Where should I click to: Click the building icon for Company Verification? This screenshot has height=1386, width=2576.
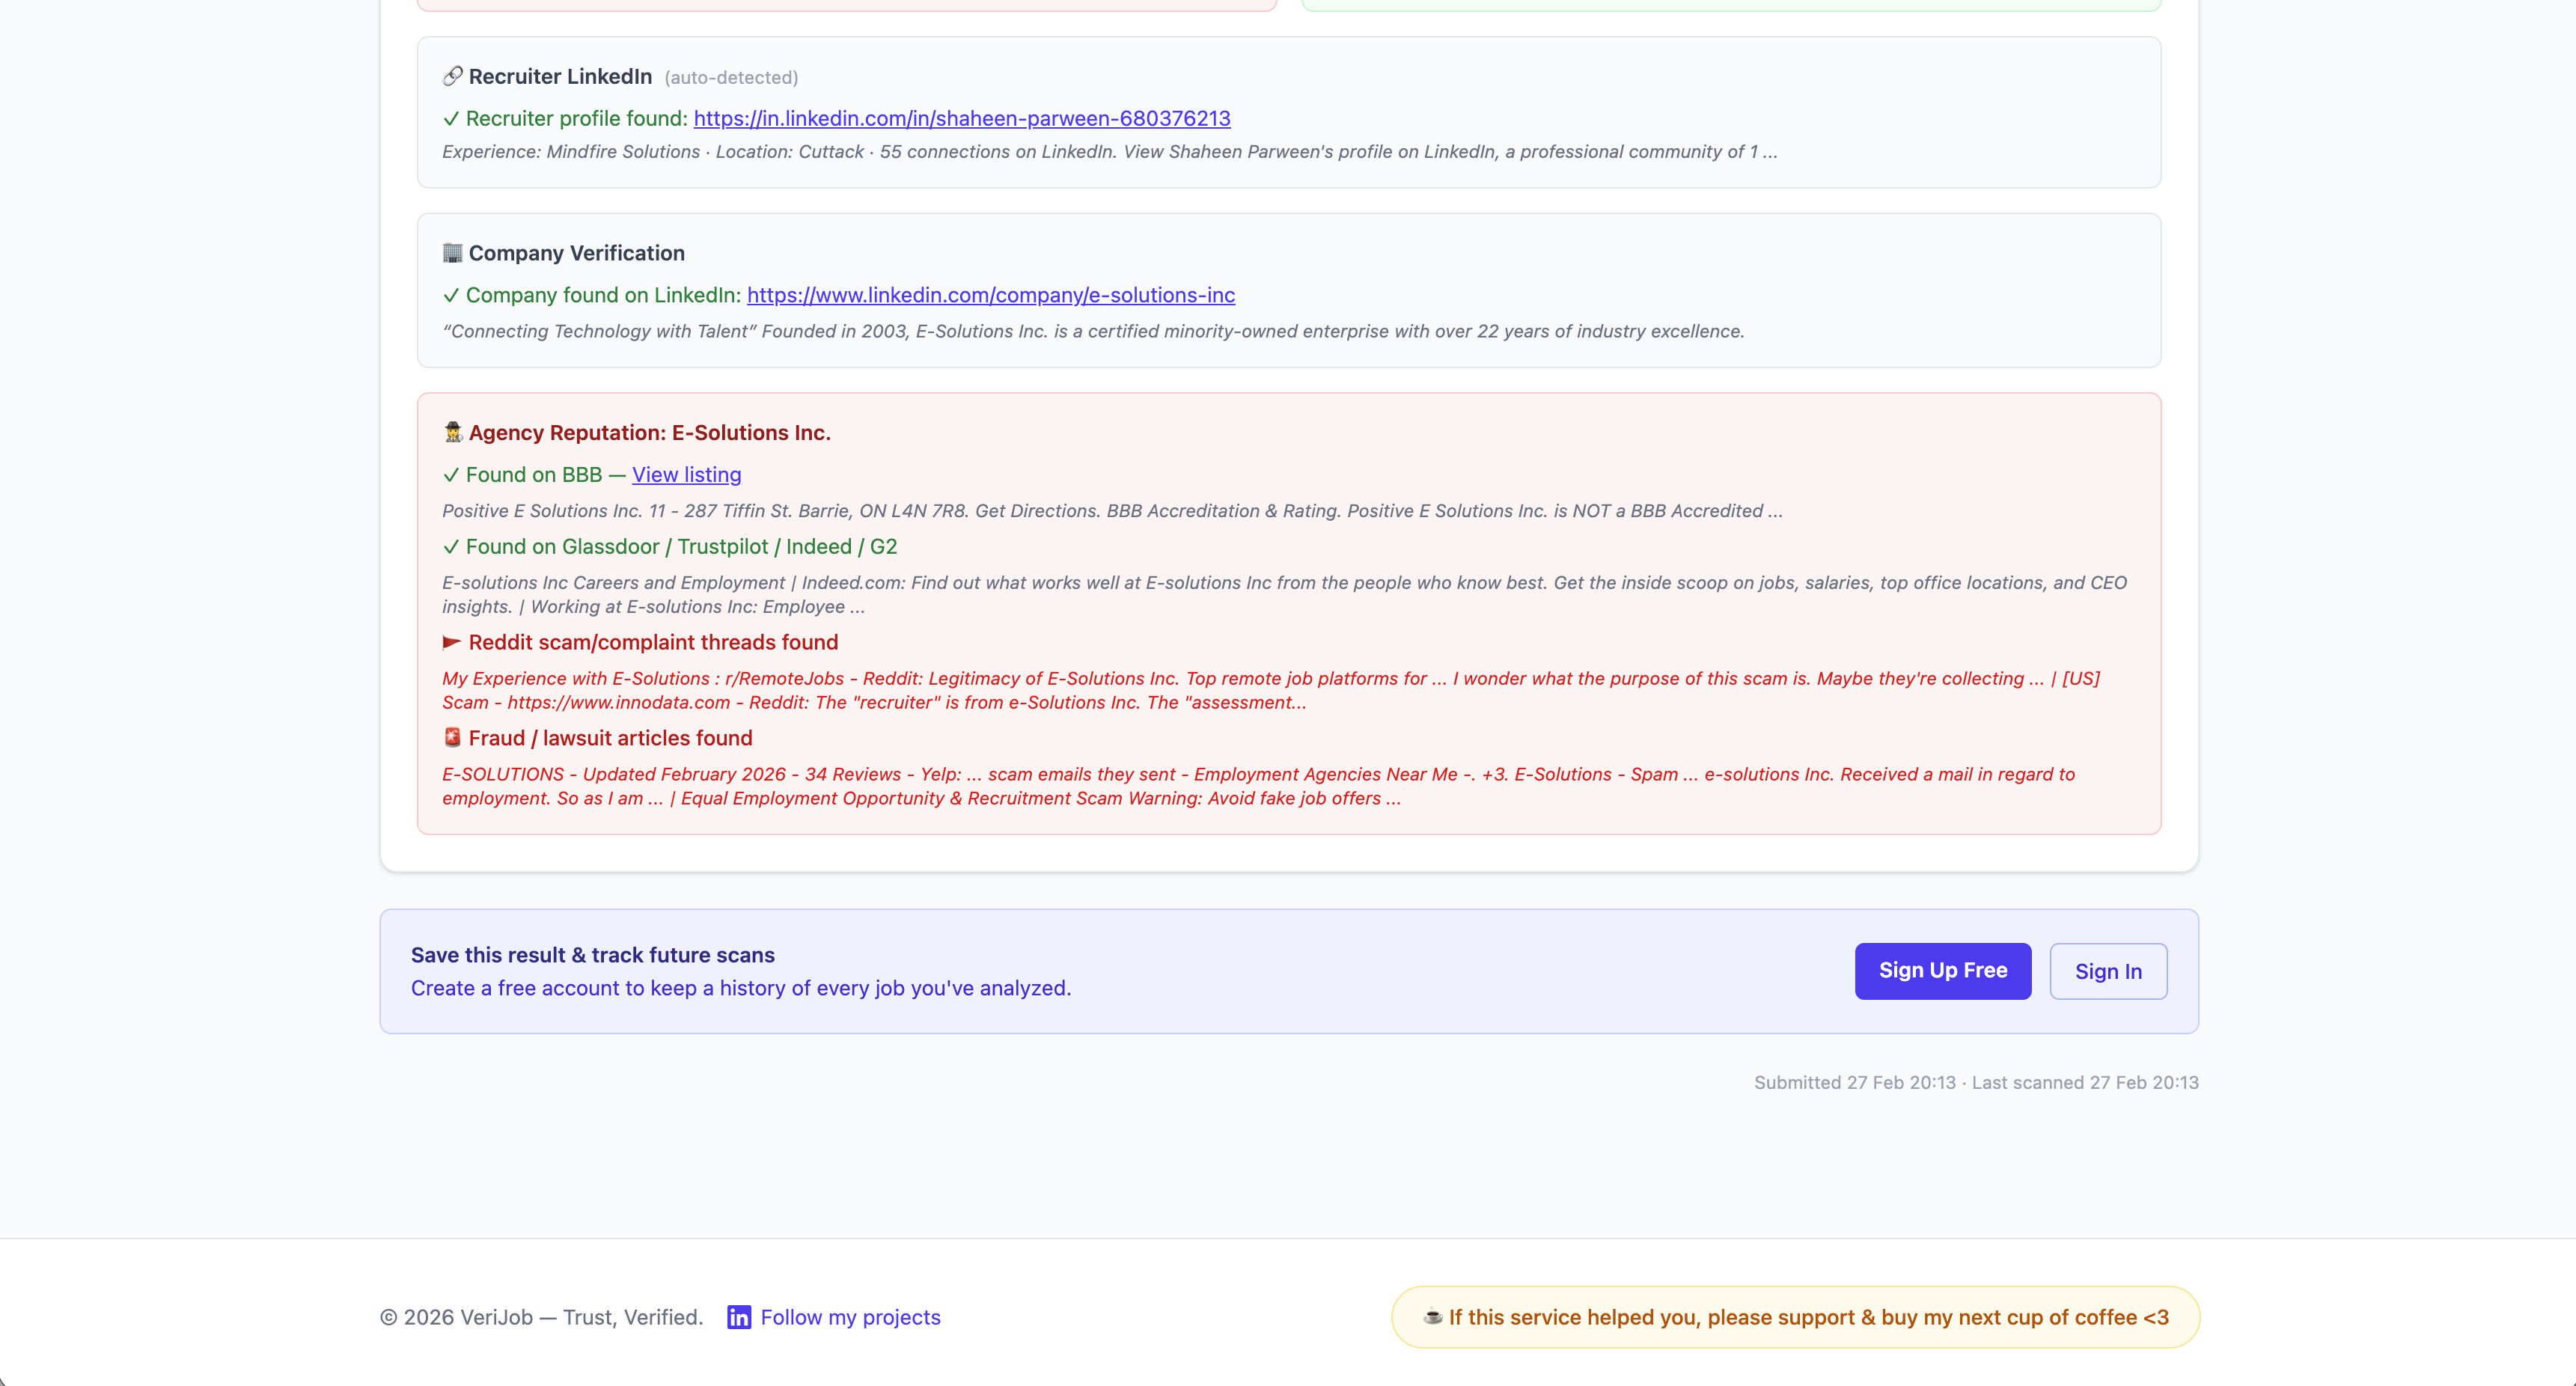pos(452,253)
